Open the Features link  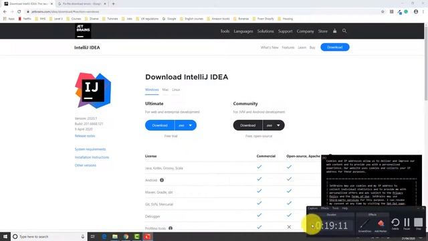tap(288, 48)
